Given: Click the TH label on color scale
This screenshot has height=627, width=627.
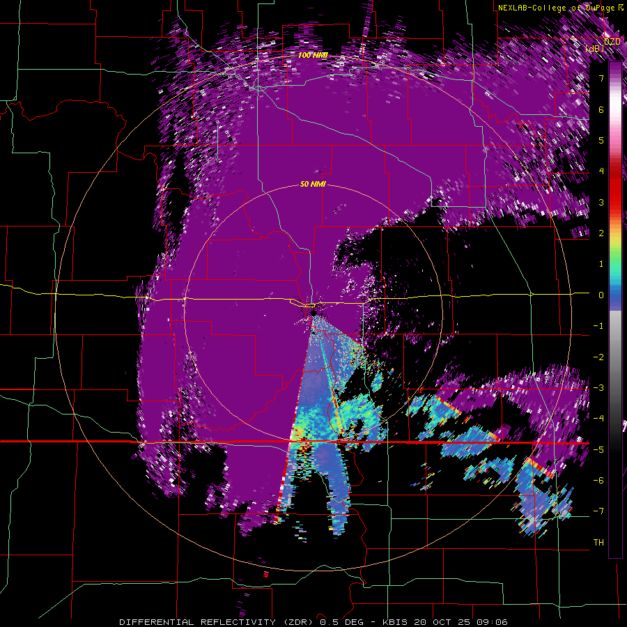Looking at the screenshot, I should [598, 543].
